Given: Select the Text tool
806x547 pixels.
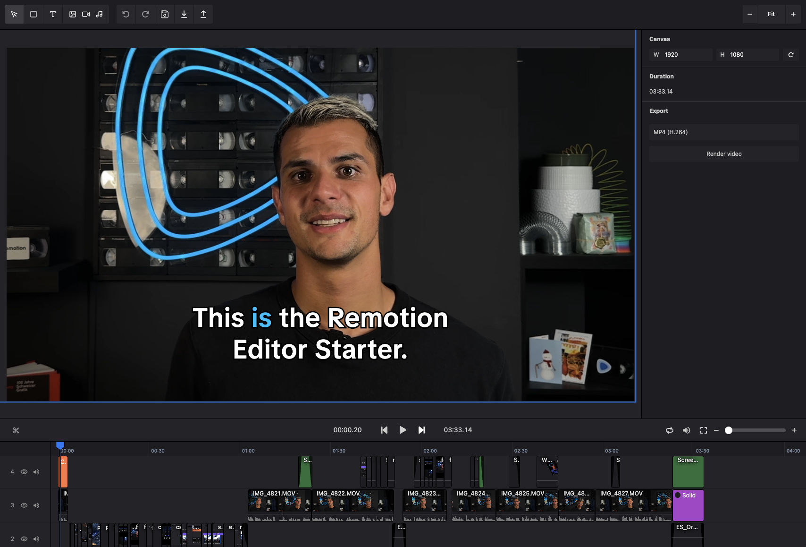Looking at the screenshot, I should [53, 14].
